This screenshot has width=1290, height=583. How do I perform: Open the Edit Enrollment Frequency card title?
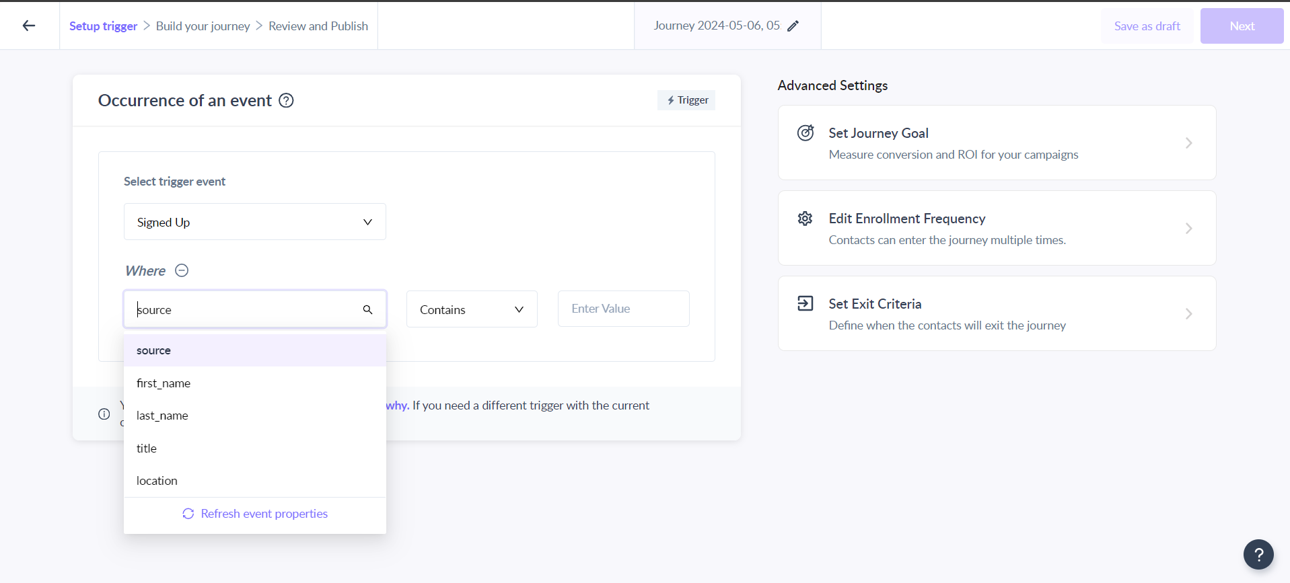point(906,219)
